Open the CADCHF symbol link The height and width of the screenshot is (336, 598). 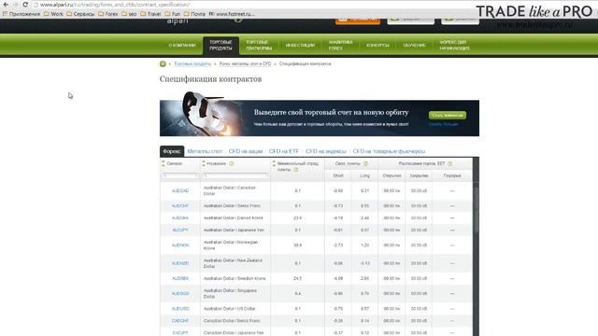coord(180,321)
